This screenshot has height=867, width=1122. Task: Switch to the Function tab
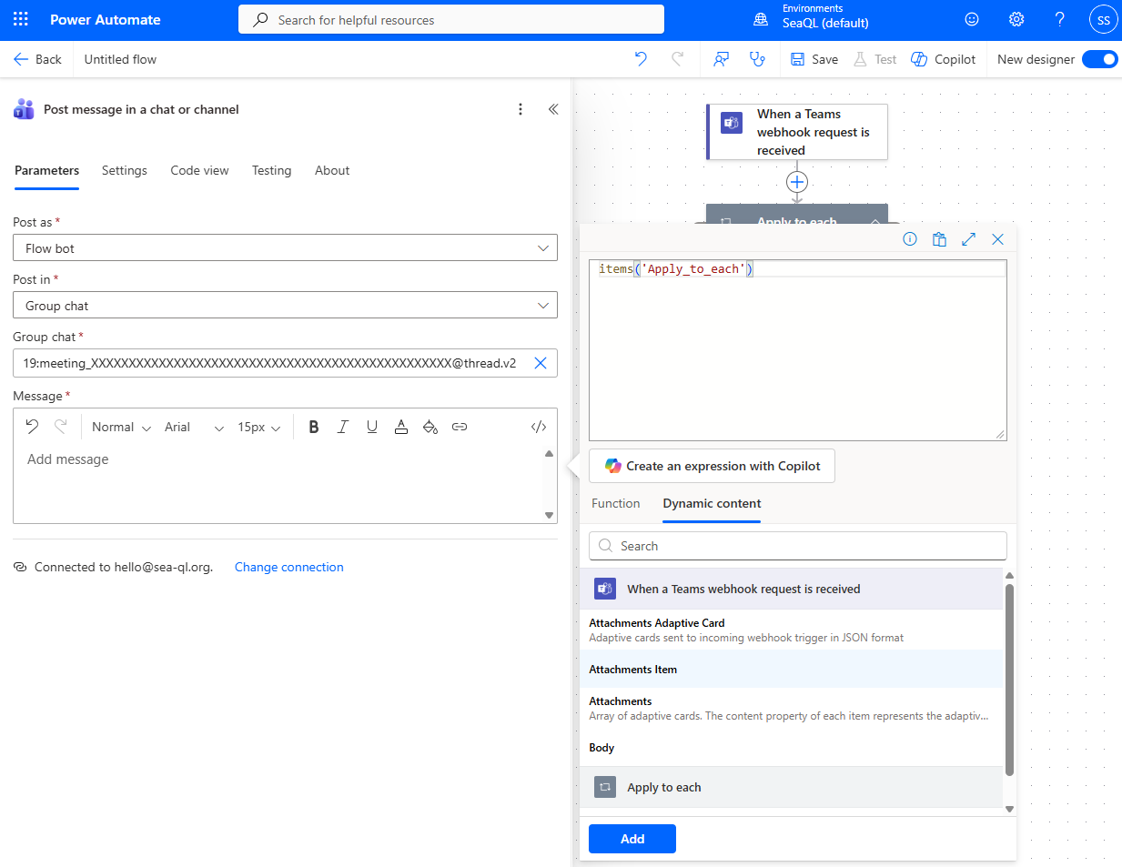coord(615,503)
